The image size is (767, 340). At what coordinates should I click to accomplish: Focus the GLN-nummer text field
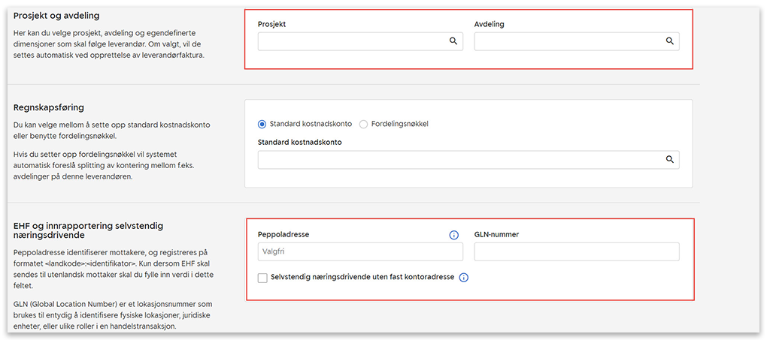(576, 252)
